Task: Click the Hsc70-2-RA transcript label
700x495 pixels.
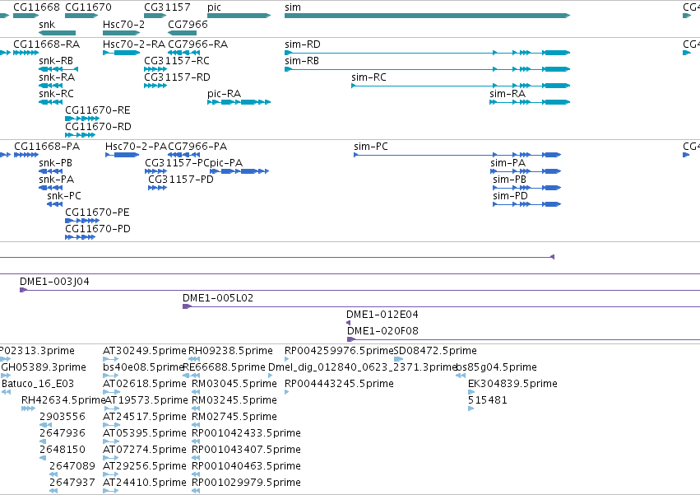Action: point(134,44)
